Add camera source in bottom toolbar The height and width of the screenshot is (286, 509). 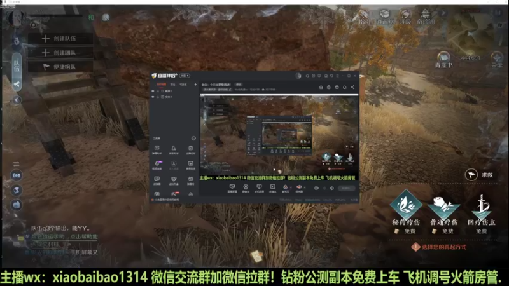coord(246,188)
